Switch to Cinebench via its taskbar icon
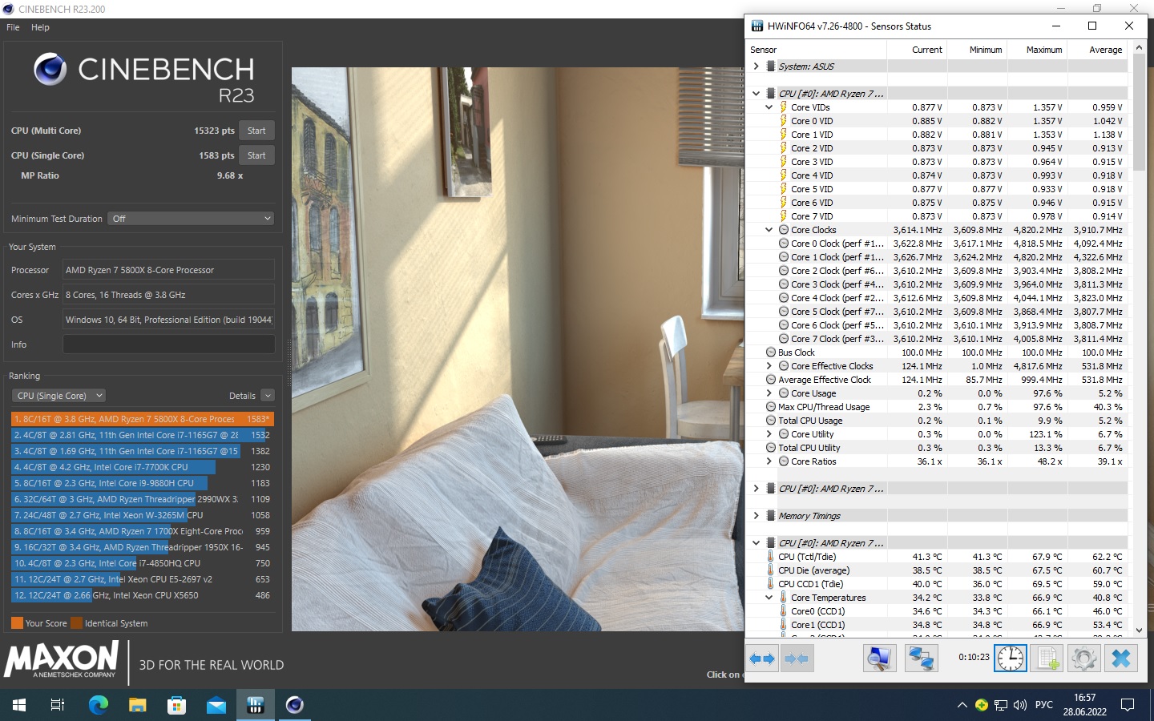Viewport: 1154px width, 721px height. tap(294, 705)
